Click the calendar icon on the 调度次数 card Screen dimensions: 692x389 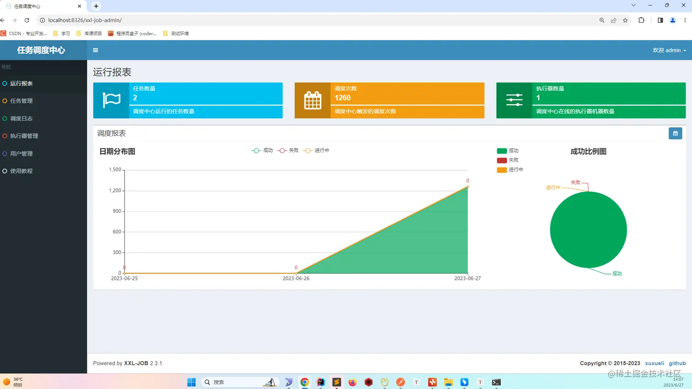tap(313, 100)
